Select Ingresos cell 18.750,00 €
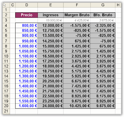 click(51, 71)
